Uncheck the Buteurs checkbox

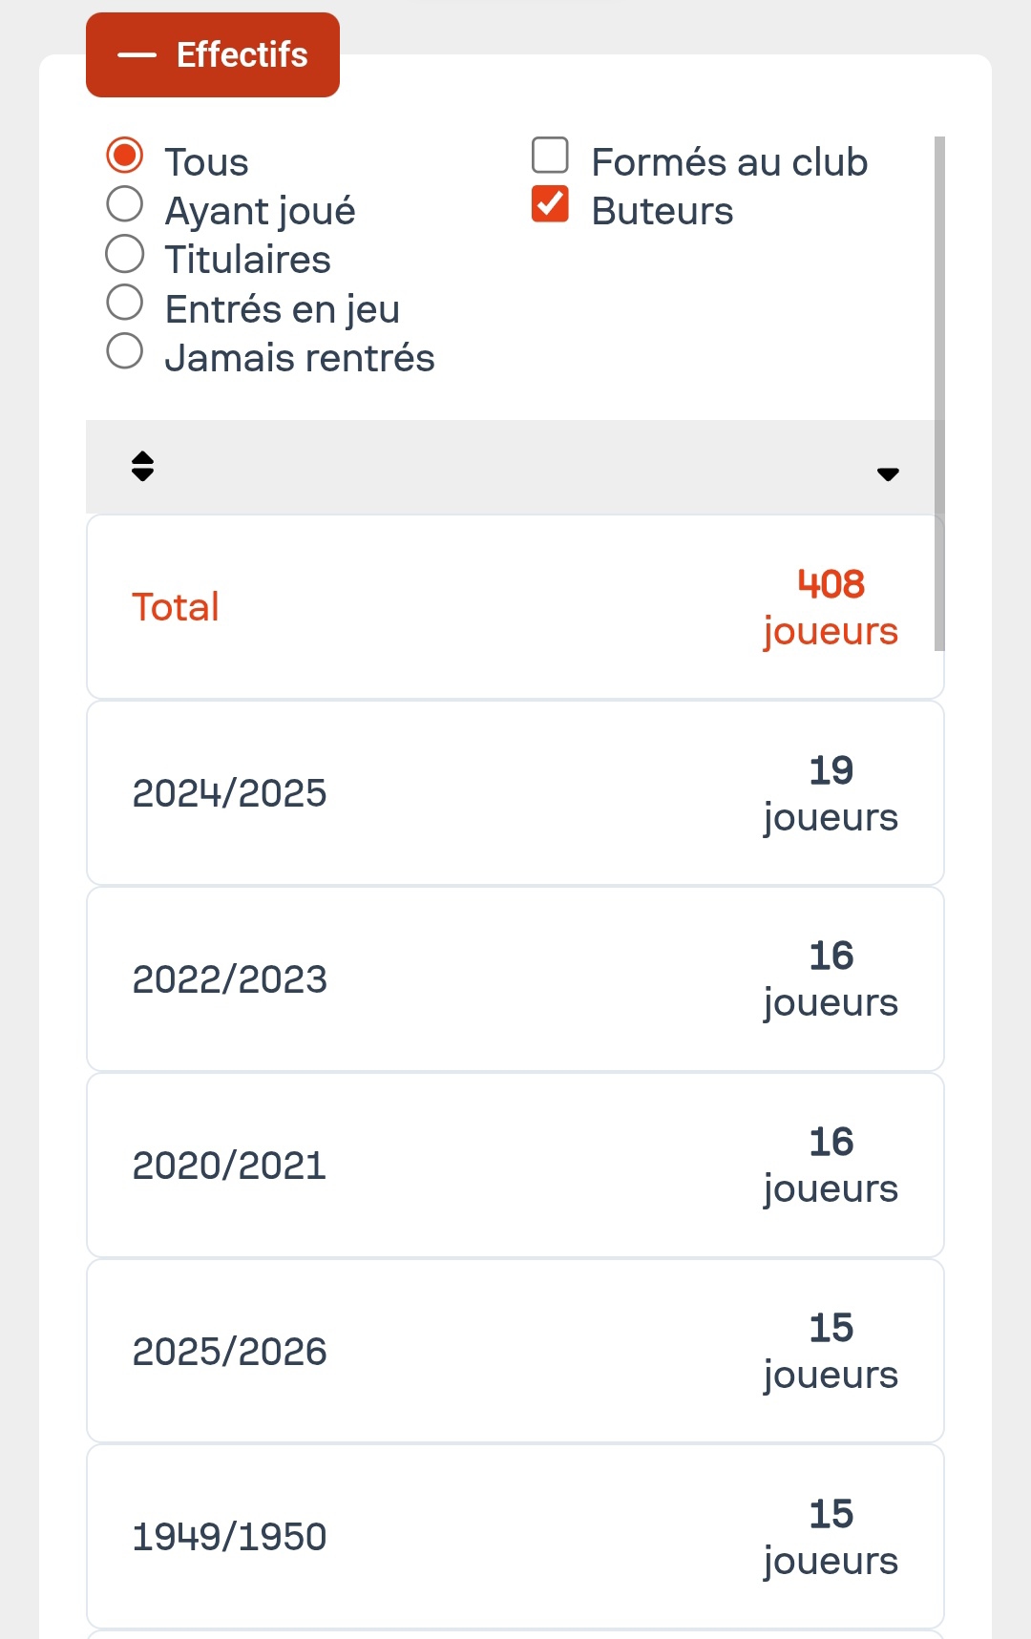[x=550, y=204]
